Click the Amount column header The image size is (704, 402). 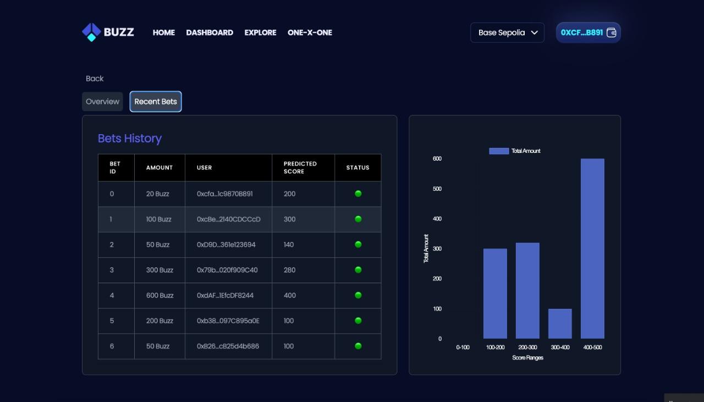coord(159,168)
